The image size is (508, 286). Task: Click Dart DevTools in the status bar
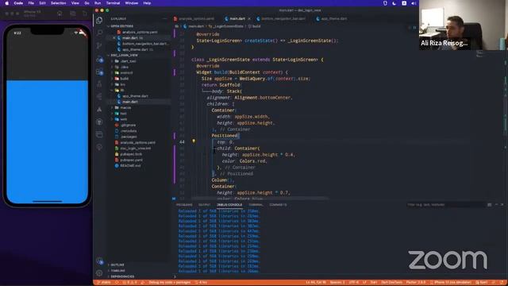coord(391,283)
